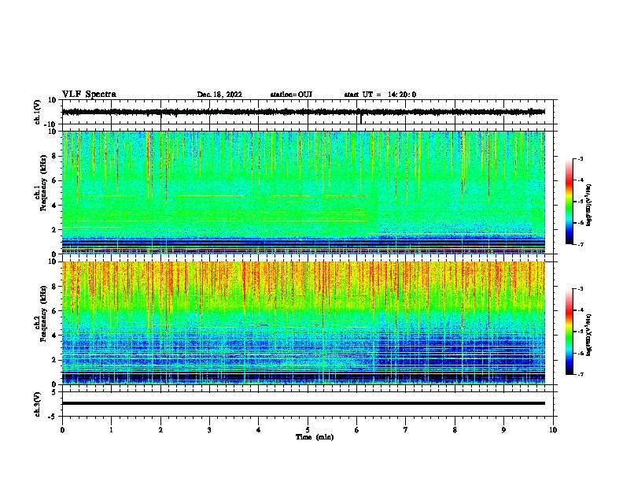Viewport: 623px width, 482px height.
Task: Click the ch.1 spectrogram color scale bar
Action: [570, 202]
